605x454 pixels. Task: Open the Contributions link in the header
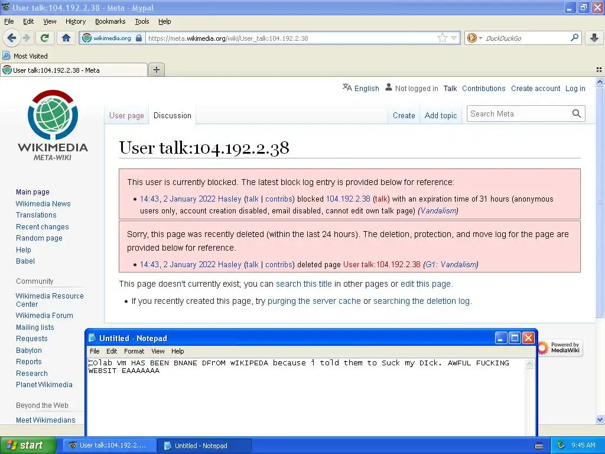[x=484, y=89]
